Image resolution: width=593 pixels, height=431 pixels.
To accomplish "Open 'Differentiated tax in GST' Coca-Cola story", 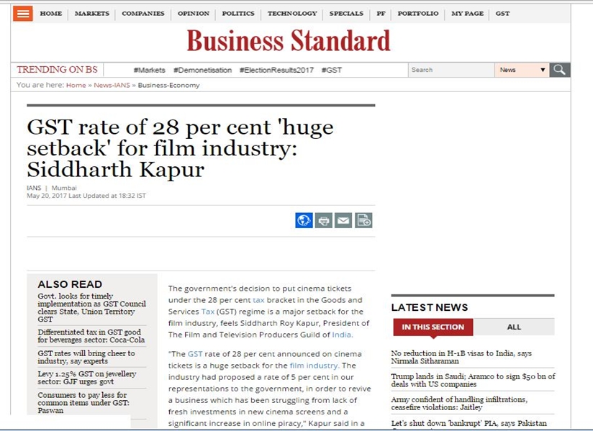I will (x=91, y=336).
